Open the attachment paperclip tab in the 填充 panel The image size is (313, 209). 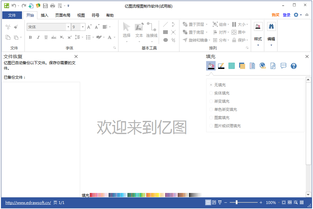(x=273, y=66)
